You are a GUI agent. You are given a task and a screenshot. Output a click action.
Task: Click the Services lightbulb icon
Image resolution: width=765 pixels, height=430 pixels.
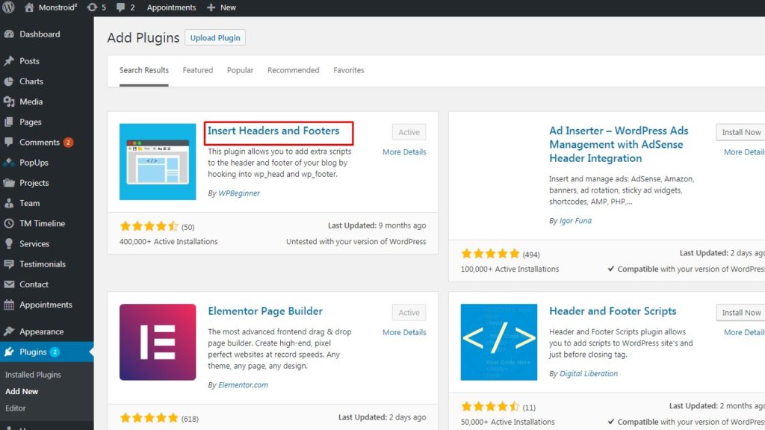point(9,244)
